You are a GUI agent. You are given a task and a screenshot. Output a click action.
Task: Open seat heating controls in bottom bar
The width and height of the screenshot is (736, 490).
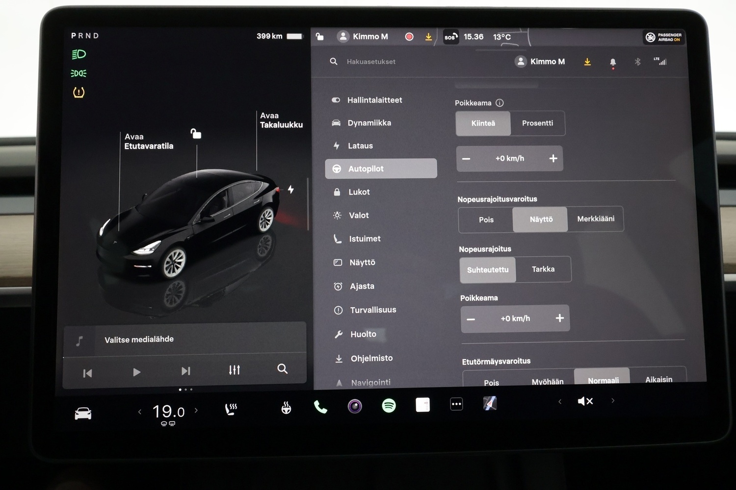tap(231, 409)
